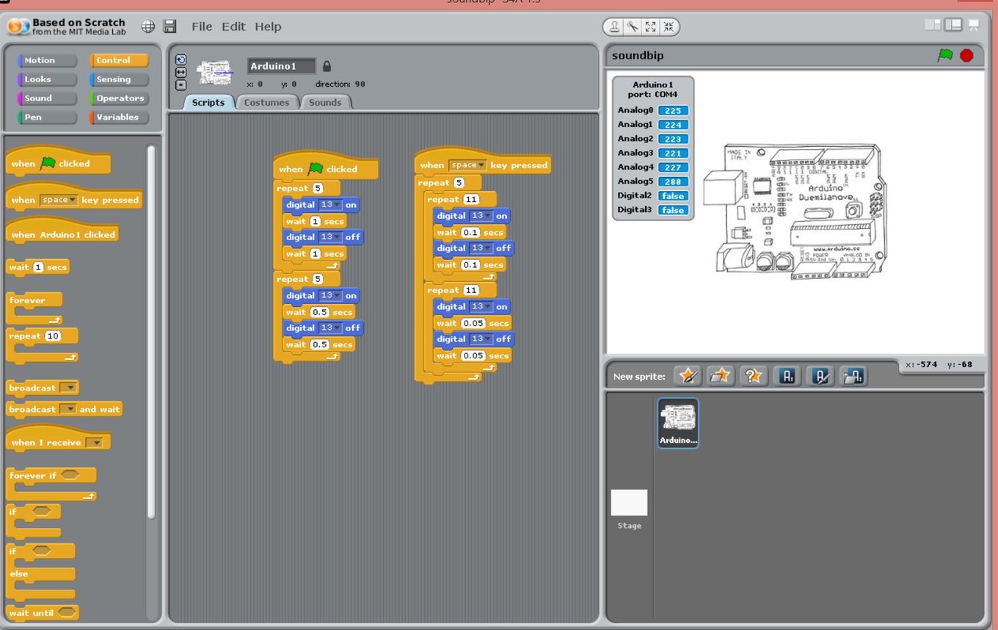
Task: Click the sprite name field Arduino1
Action: [x=281, y=66]
